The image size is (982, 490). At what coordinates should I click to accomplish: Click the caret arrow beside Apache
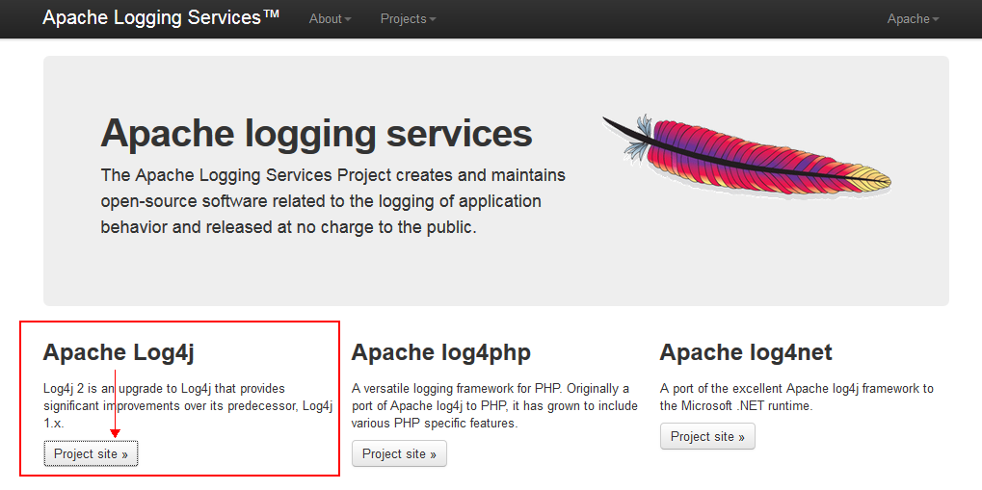click(936, 19)
